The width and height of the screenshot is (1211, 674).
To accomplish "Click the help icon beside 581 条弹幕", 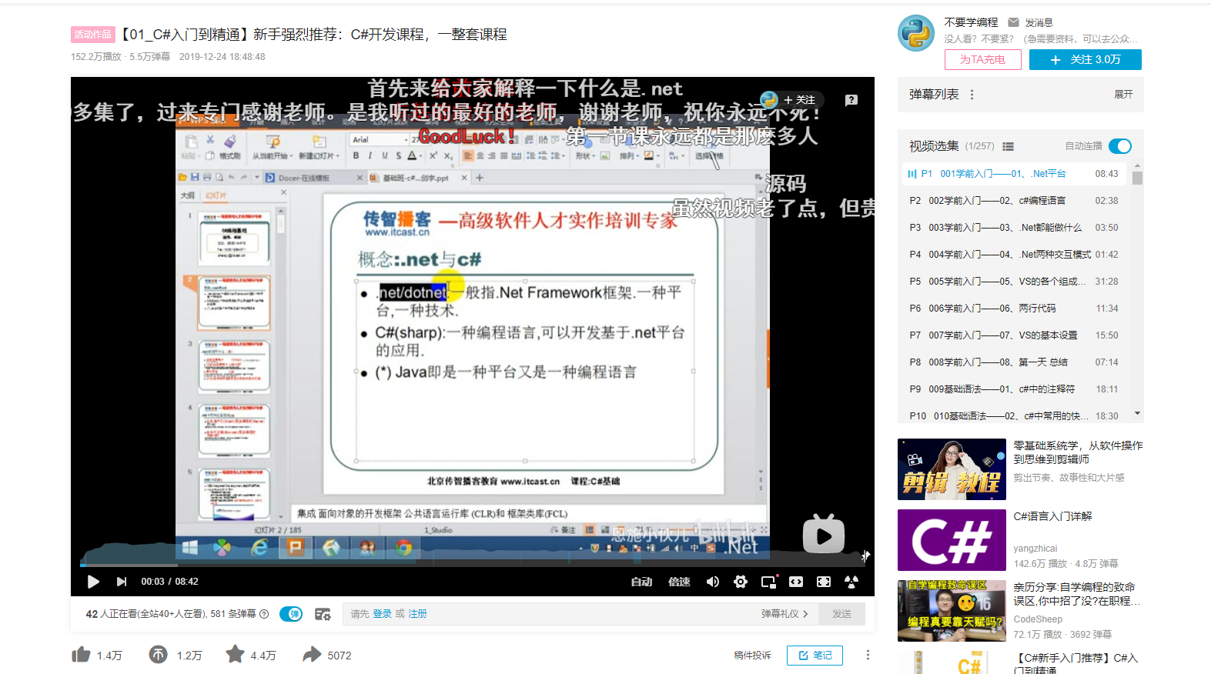I will point(264,614).
